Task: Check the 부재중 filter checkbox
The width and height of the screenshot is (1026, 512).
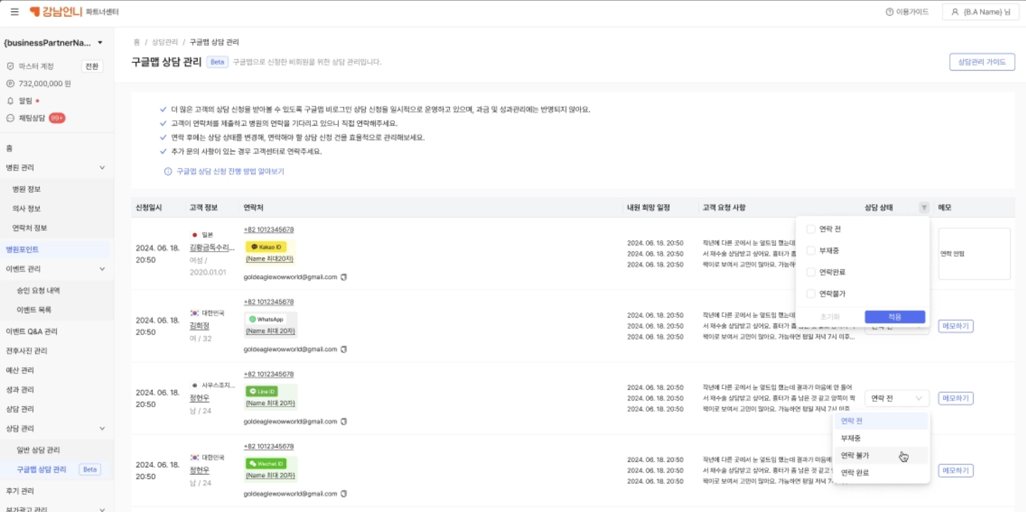Action: [x=810, y=250]
